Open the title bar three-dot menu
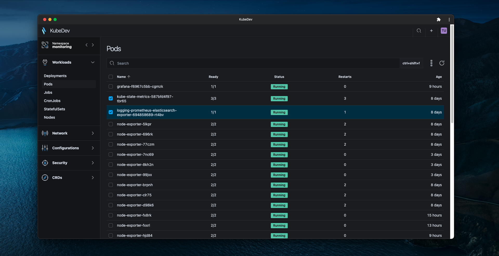499x256 pixels. [449, 19]
